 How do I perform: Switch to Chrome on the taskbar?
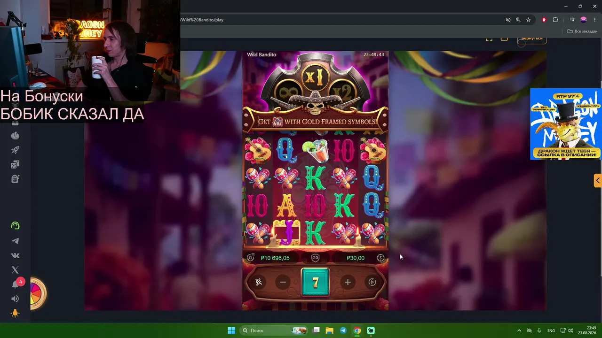[x=357, y=330]
